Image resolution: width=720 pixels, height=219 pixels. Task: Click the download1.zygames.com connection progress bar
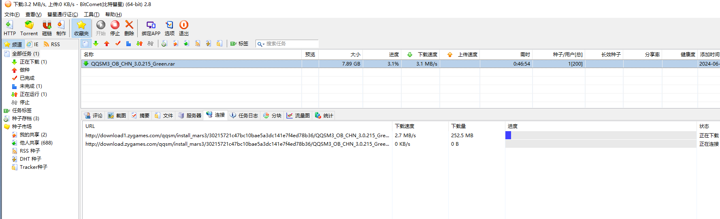coord(601,135)
